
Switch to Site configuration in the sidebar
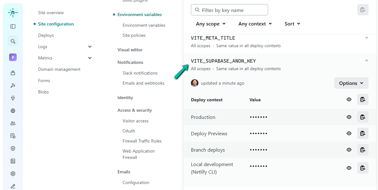point(56,24)
